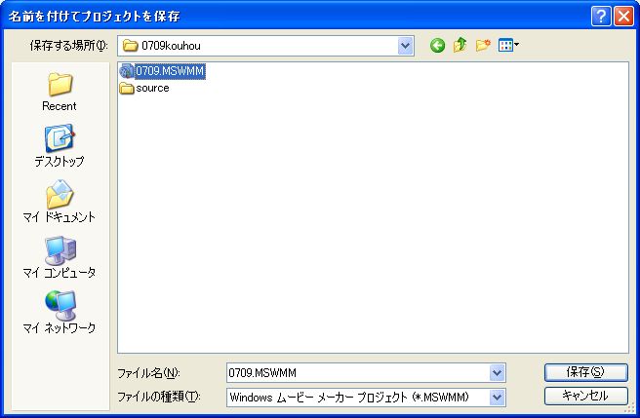Expand the ファイルの種類 file type dropdown
Viewport: 640px width, 418px height.
498,397
